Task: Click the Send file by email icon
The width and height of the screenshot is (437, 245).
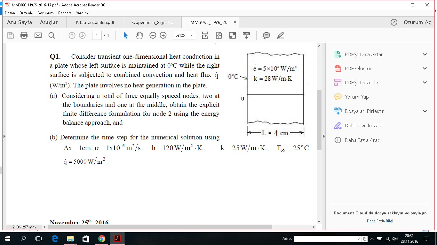Action: (38, 35)
